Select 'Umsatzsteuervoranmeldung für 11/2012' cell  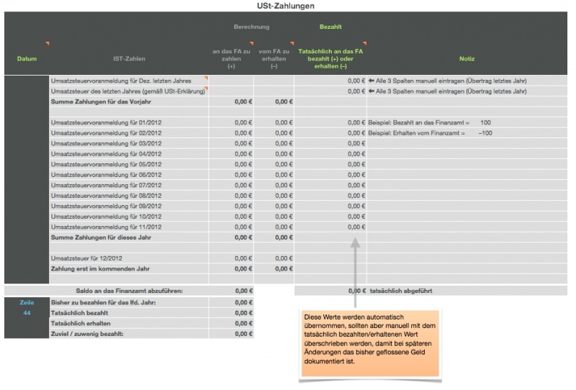pos(129,227)
